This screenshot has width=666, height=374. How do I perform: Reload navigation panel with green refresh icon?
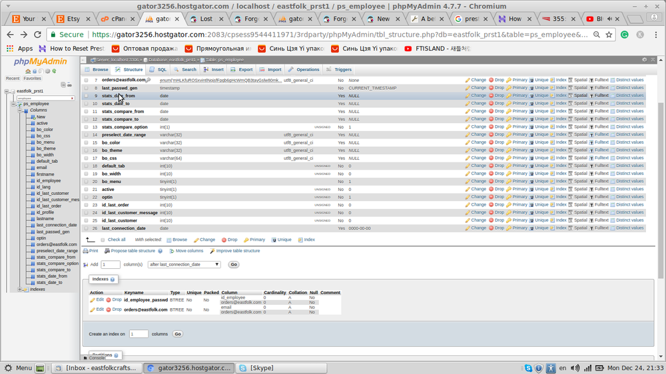coord(54,71)
